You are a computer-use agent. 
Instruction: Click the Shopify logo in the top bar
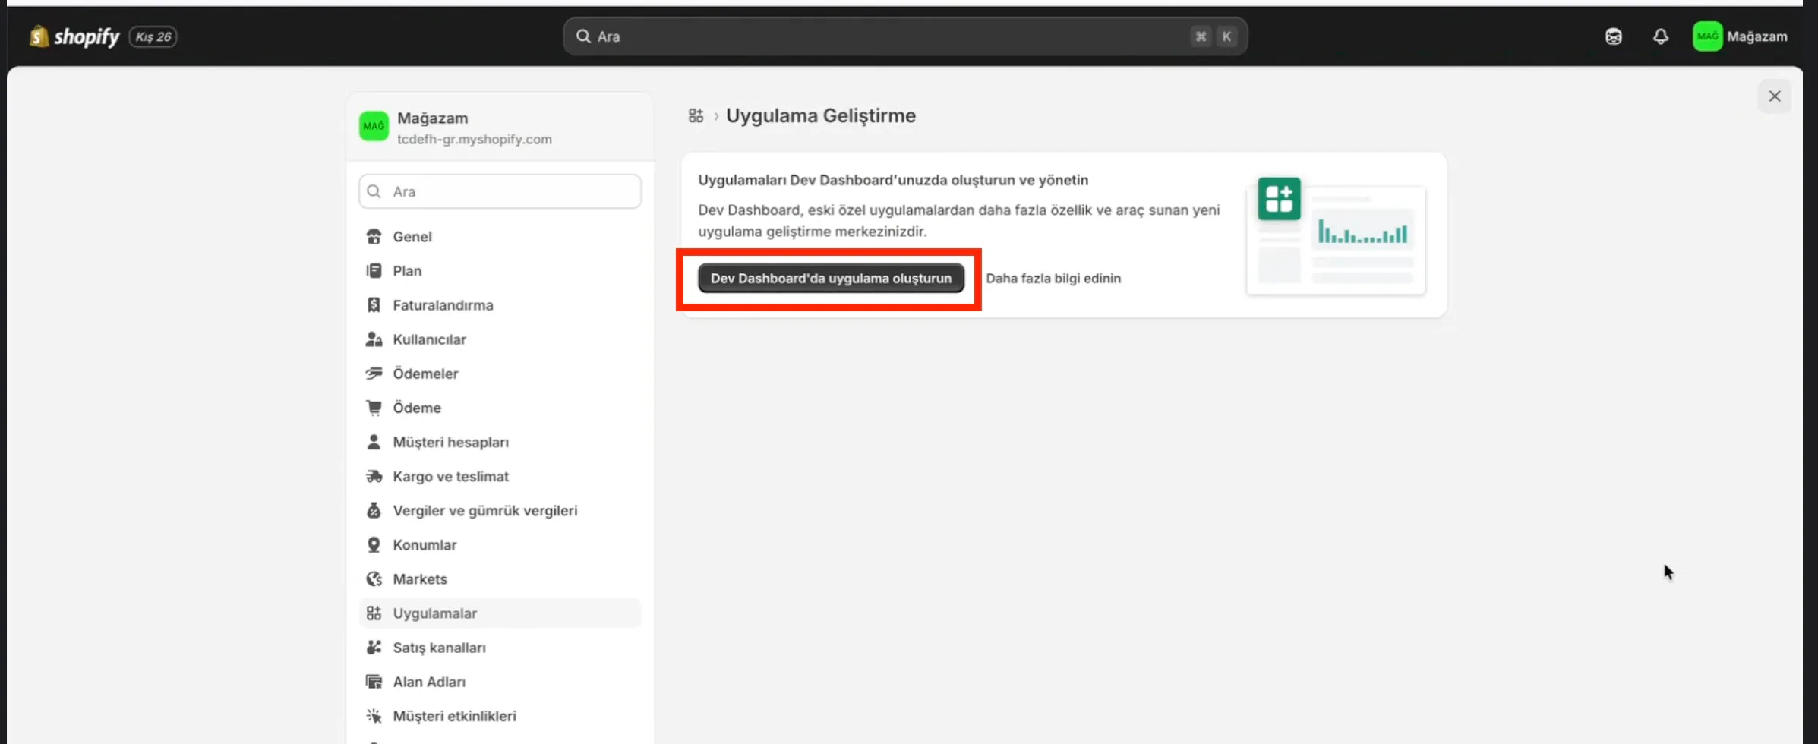click(74, 36)
